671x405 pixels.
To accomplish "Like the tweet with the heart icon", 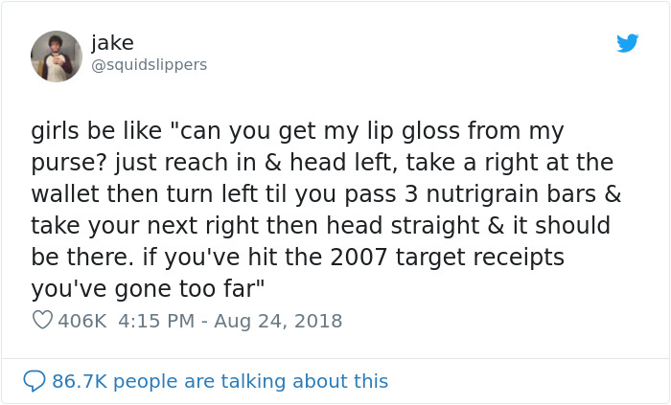I will tap(42, 322).
